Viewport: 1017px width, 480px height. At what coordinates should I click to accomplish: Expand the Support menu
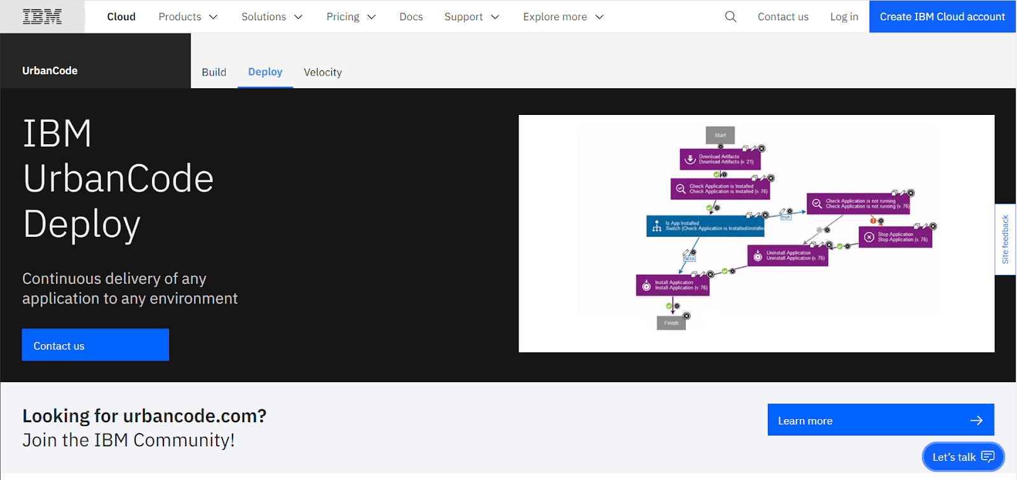pyautogui.click(x=472, y=17)
